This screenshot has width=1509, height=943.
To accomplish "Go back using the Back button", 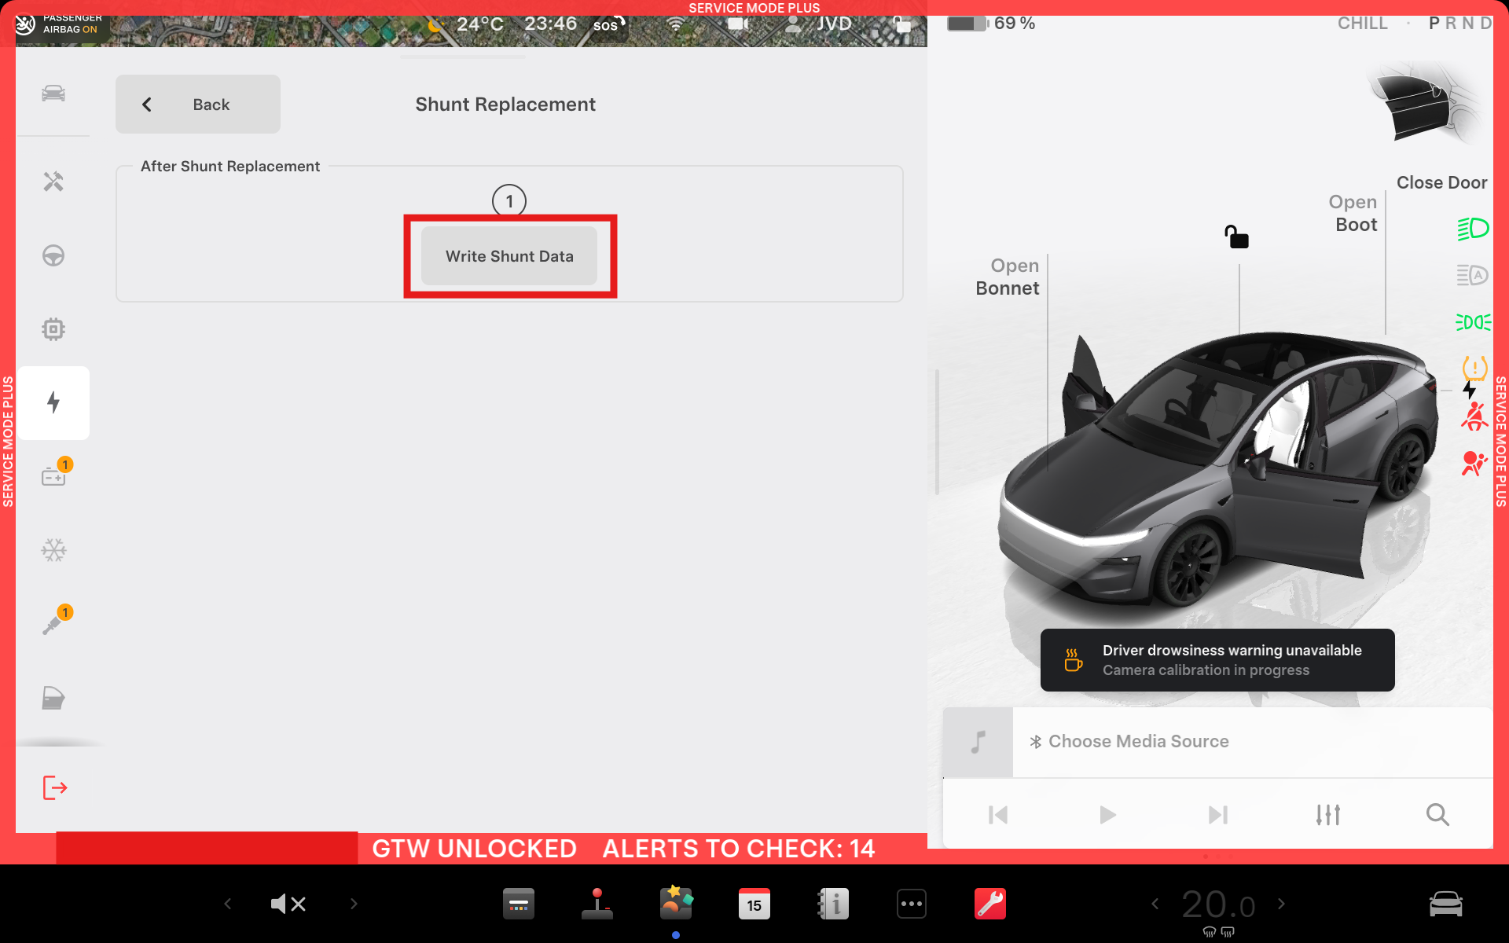I will [x=198, y=105].
